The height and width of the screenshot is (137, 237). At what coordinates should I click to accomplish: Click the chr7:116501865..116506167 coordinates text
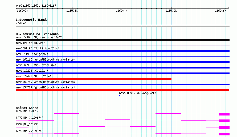(x=36, y=6)
